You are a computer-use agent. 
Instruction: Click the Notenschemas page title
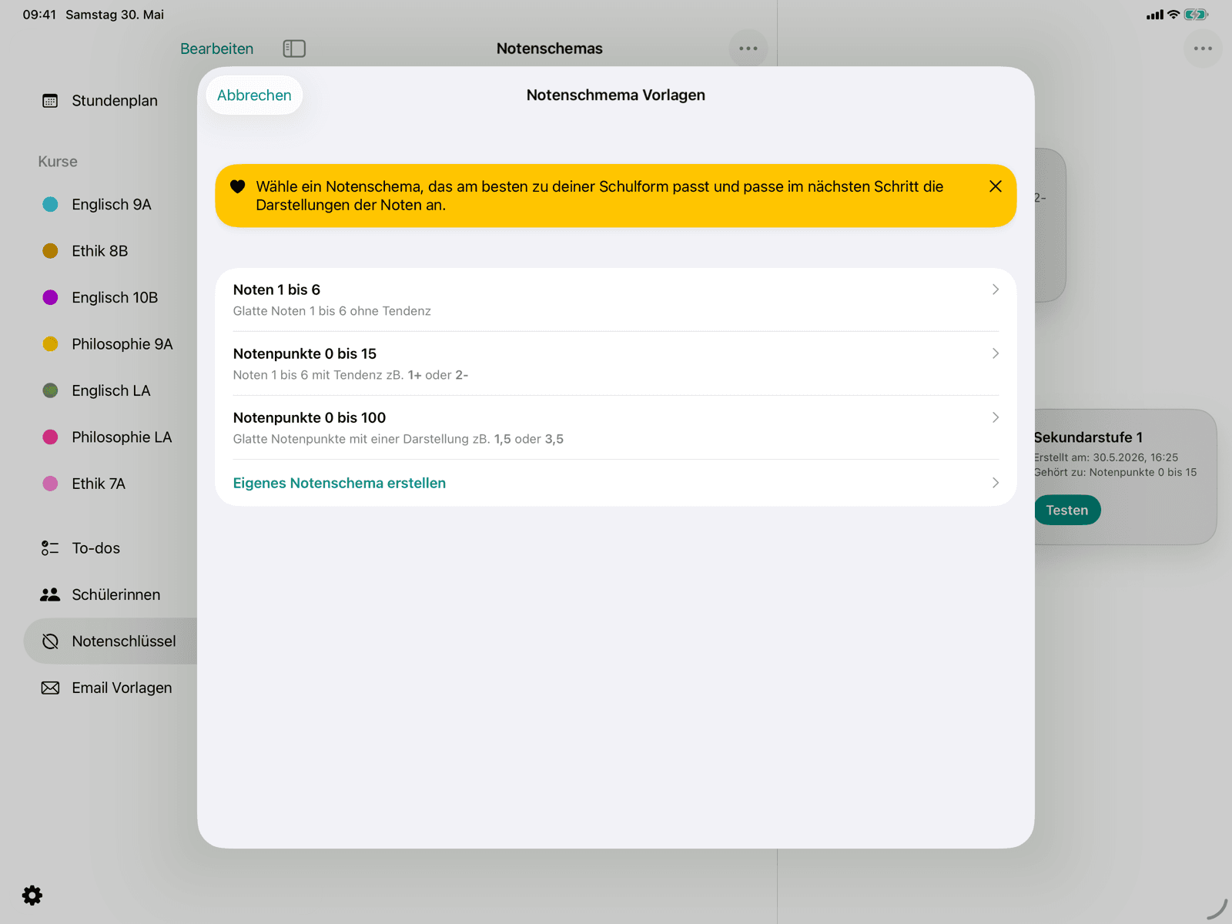point(550,49)
